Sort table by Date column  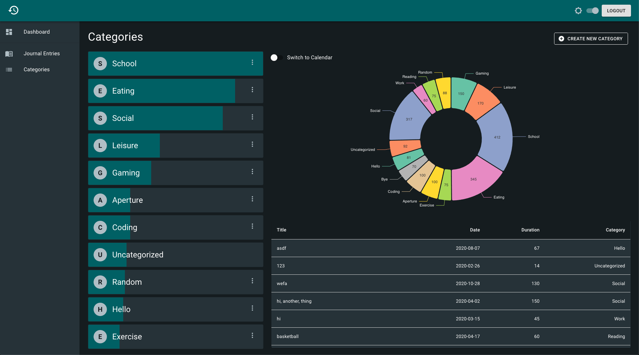coord(475,230)
